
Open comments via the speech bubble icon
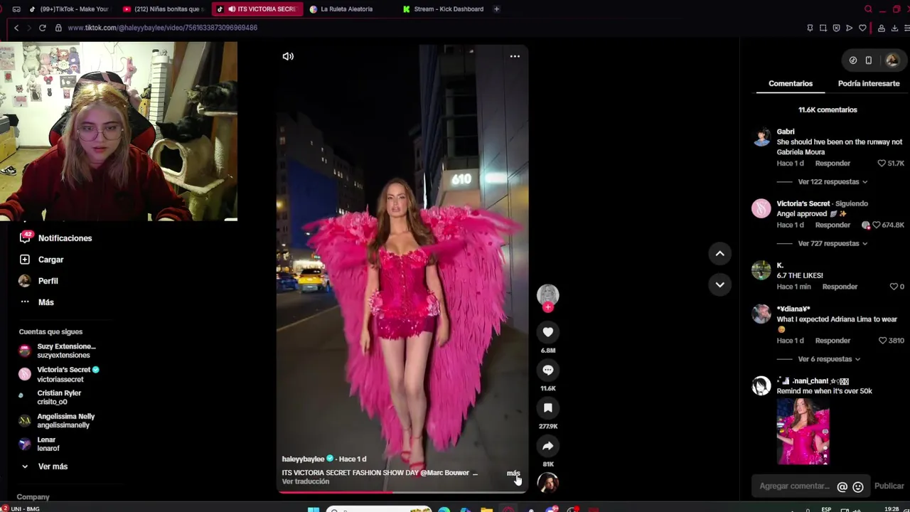[547, 370]
